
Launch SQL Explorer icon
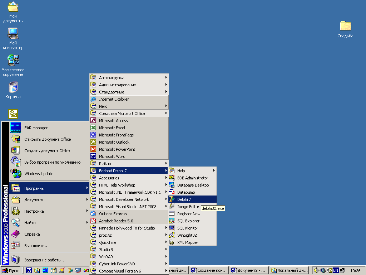coord(172,221)
